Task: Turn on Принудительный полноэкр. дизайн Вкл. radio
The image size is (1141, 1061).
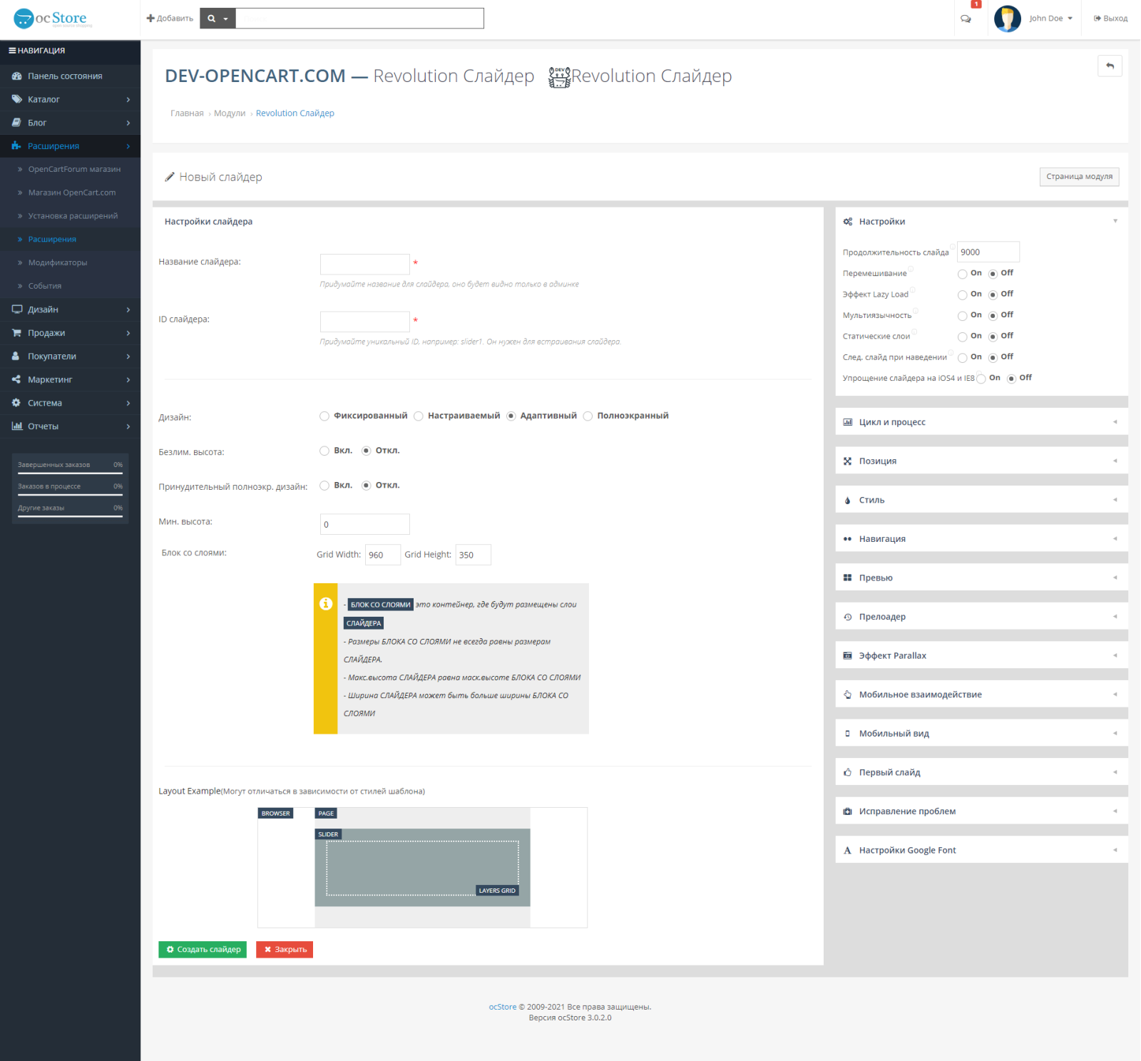Action: 324,486
